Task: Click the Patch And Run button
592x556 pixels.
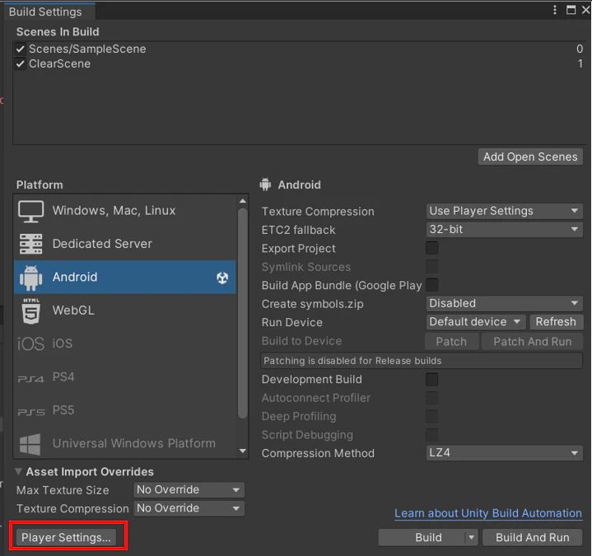Action: [x=533, y=342]
